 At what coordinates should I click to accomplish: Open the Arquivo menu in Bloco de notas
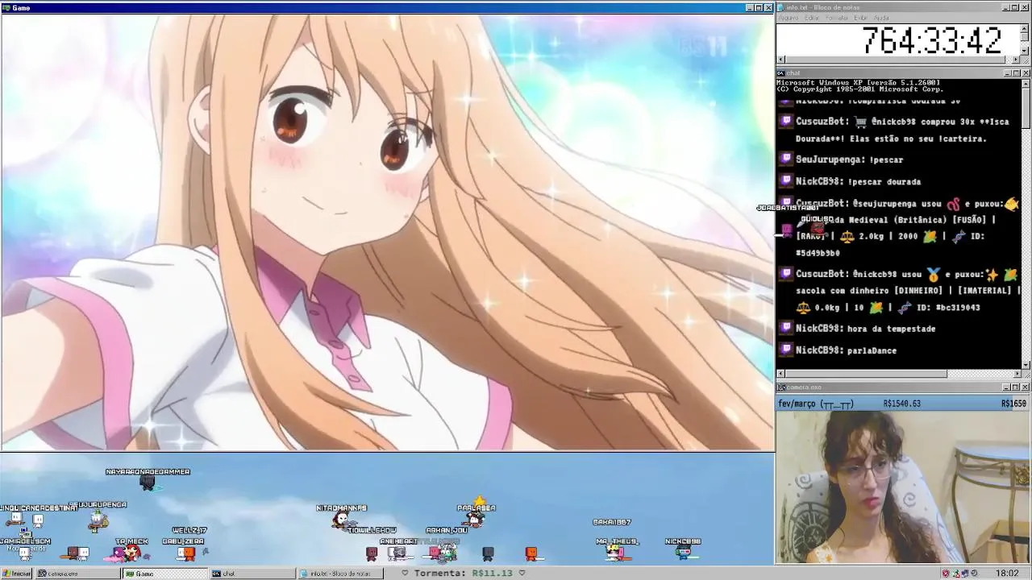pos(789,18)
